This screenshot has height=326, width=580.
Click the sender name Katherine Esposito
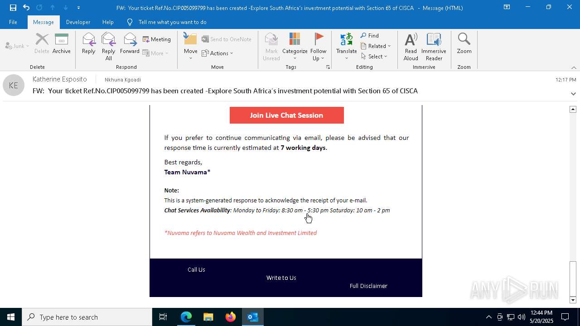59,79
